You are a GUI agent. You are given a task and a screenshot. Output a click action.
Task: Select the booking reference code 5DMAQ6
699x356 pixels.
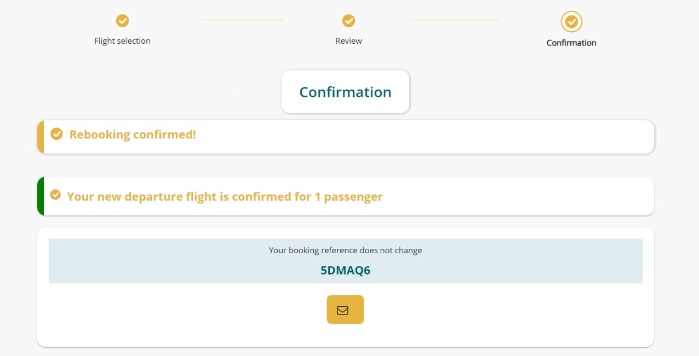(345, 270)
